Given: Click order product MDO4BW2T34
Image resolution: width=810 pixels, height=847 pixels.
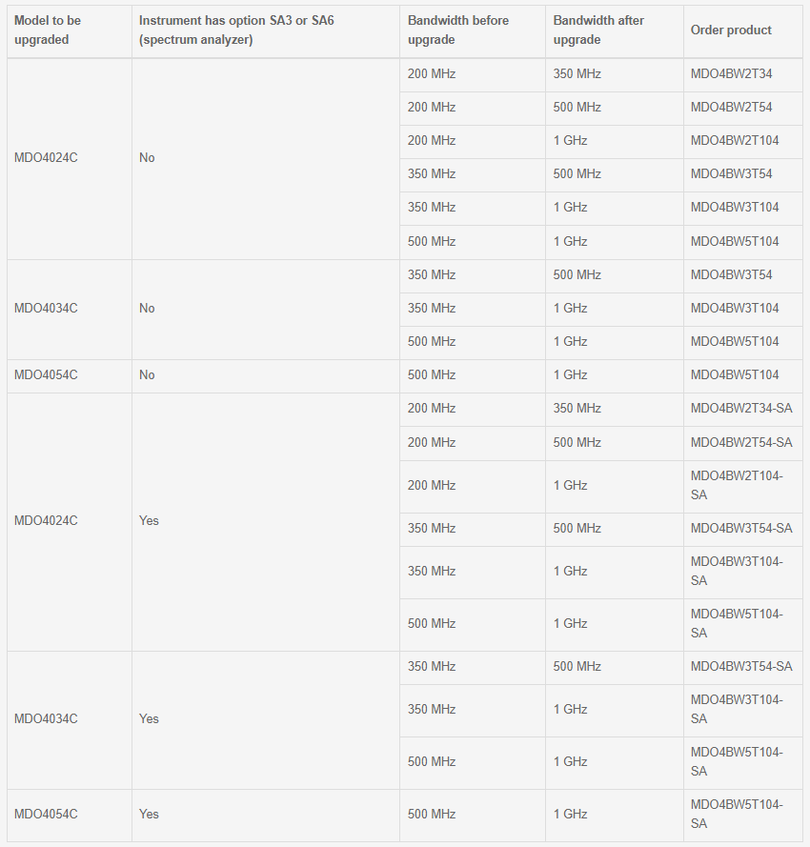Looking at the screenshot, I should point(743,74).
